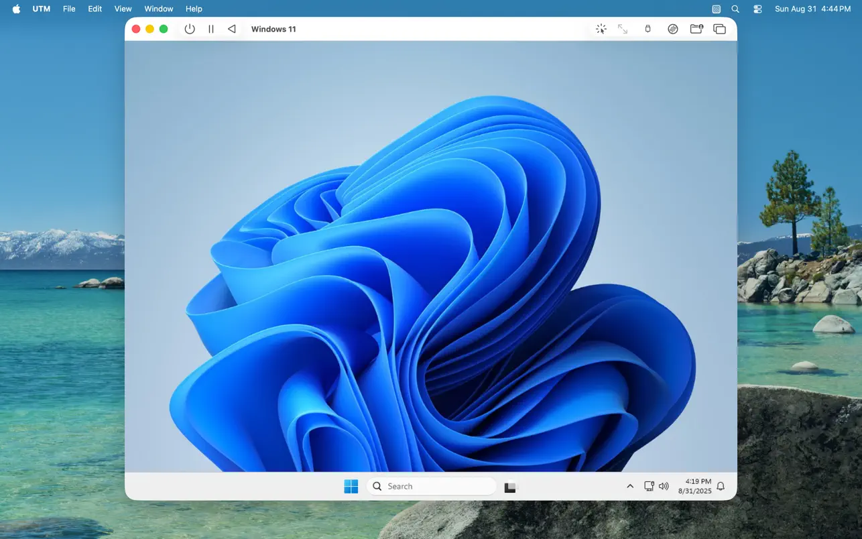Click the Shared Folder icon in UTM toolbar
The image size is (862, 539).
696,29
